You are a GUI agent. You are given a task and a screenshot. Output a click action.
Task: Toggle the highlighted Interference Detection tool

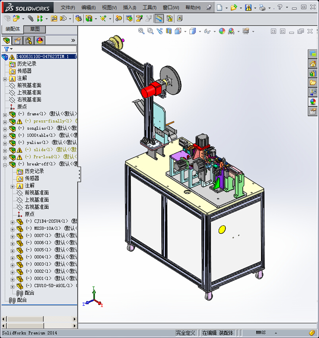[x=159, y=19]
